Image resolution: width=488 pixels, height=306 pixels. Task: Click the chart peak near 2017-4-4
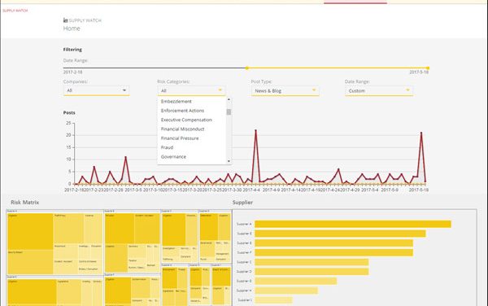click(x=256, y=130)
